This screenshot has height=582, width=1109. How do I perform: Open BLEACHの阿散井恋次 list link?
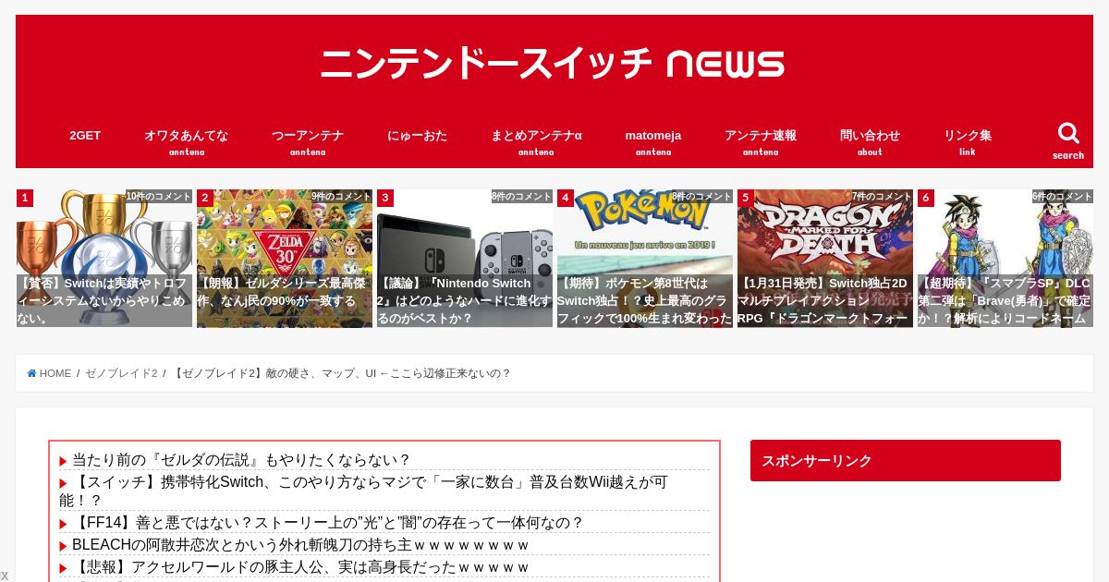pyautogui.click(x=300, y=545)
